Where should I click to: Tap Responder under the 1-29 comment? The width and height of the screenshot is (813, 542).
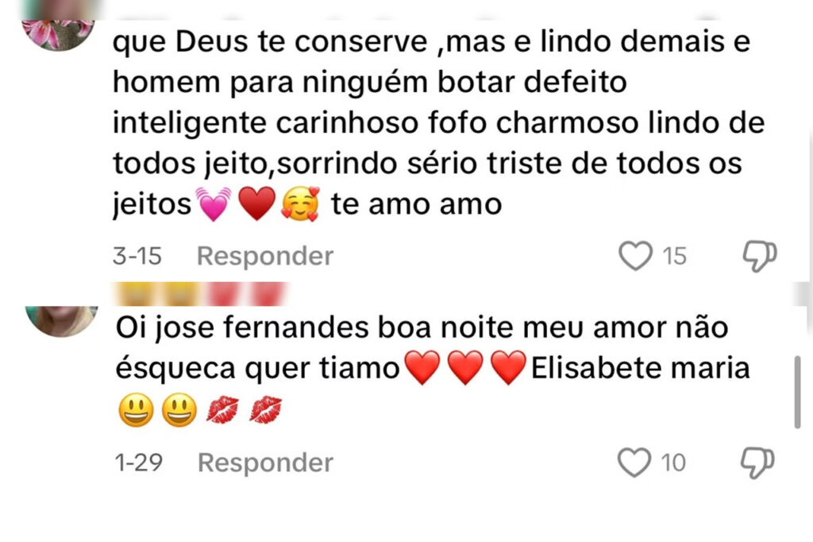265,463
